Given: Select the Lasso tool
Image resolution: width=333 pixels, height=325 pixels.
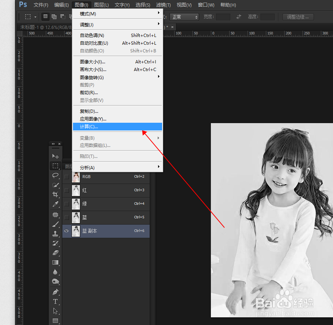Looking at the screenshot, I should point(55,175).
